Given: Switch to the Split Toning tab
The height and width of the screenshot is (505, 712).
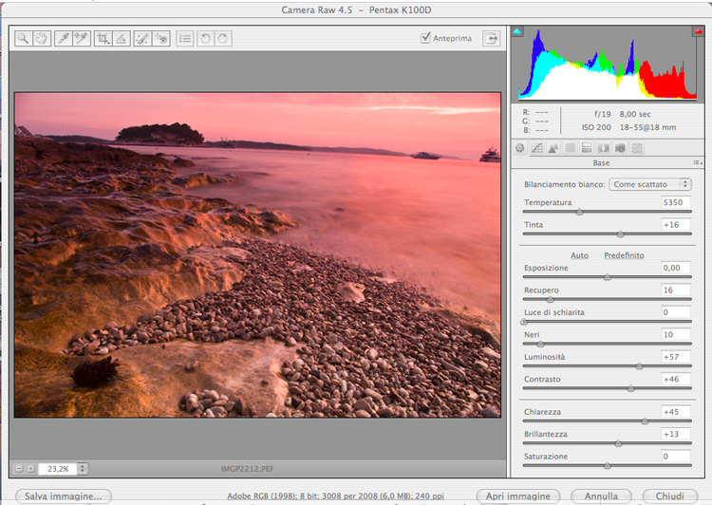Looking at the screenshot, I should tap(587, 148).
